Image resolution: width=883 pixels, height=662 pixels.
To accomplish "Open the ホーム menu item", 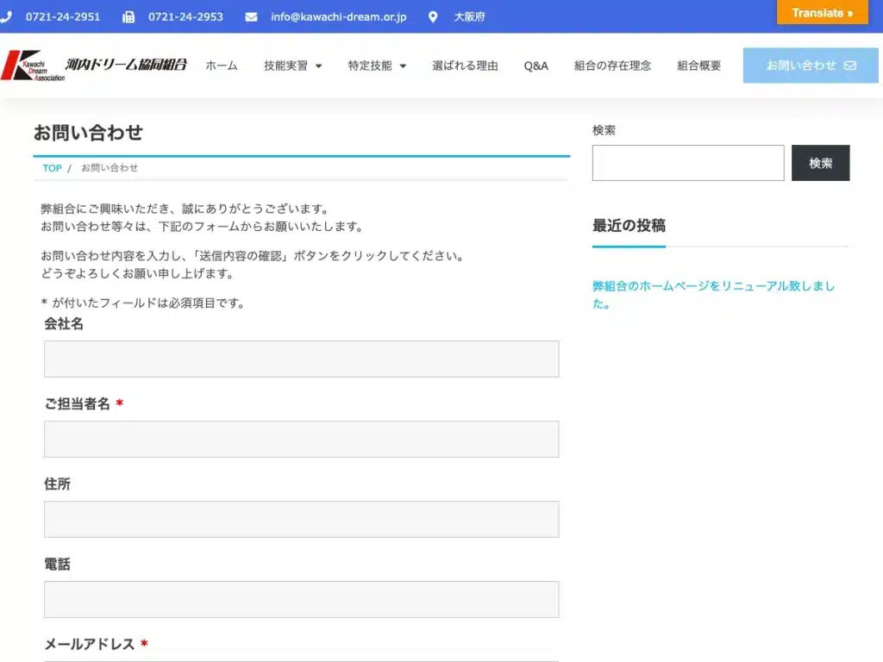I will (222, 66).
